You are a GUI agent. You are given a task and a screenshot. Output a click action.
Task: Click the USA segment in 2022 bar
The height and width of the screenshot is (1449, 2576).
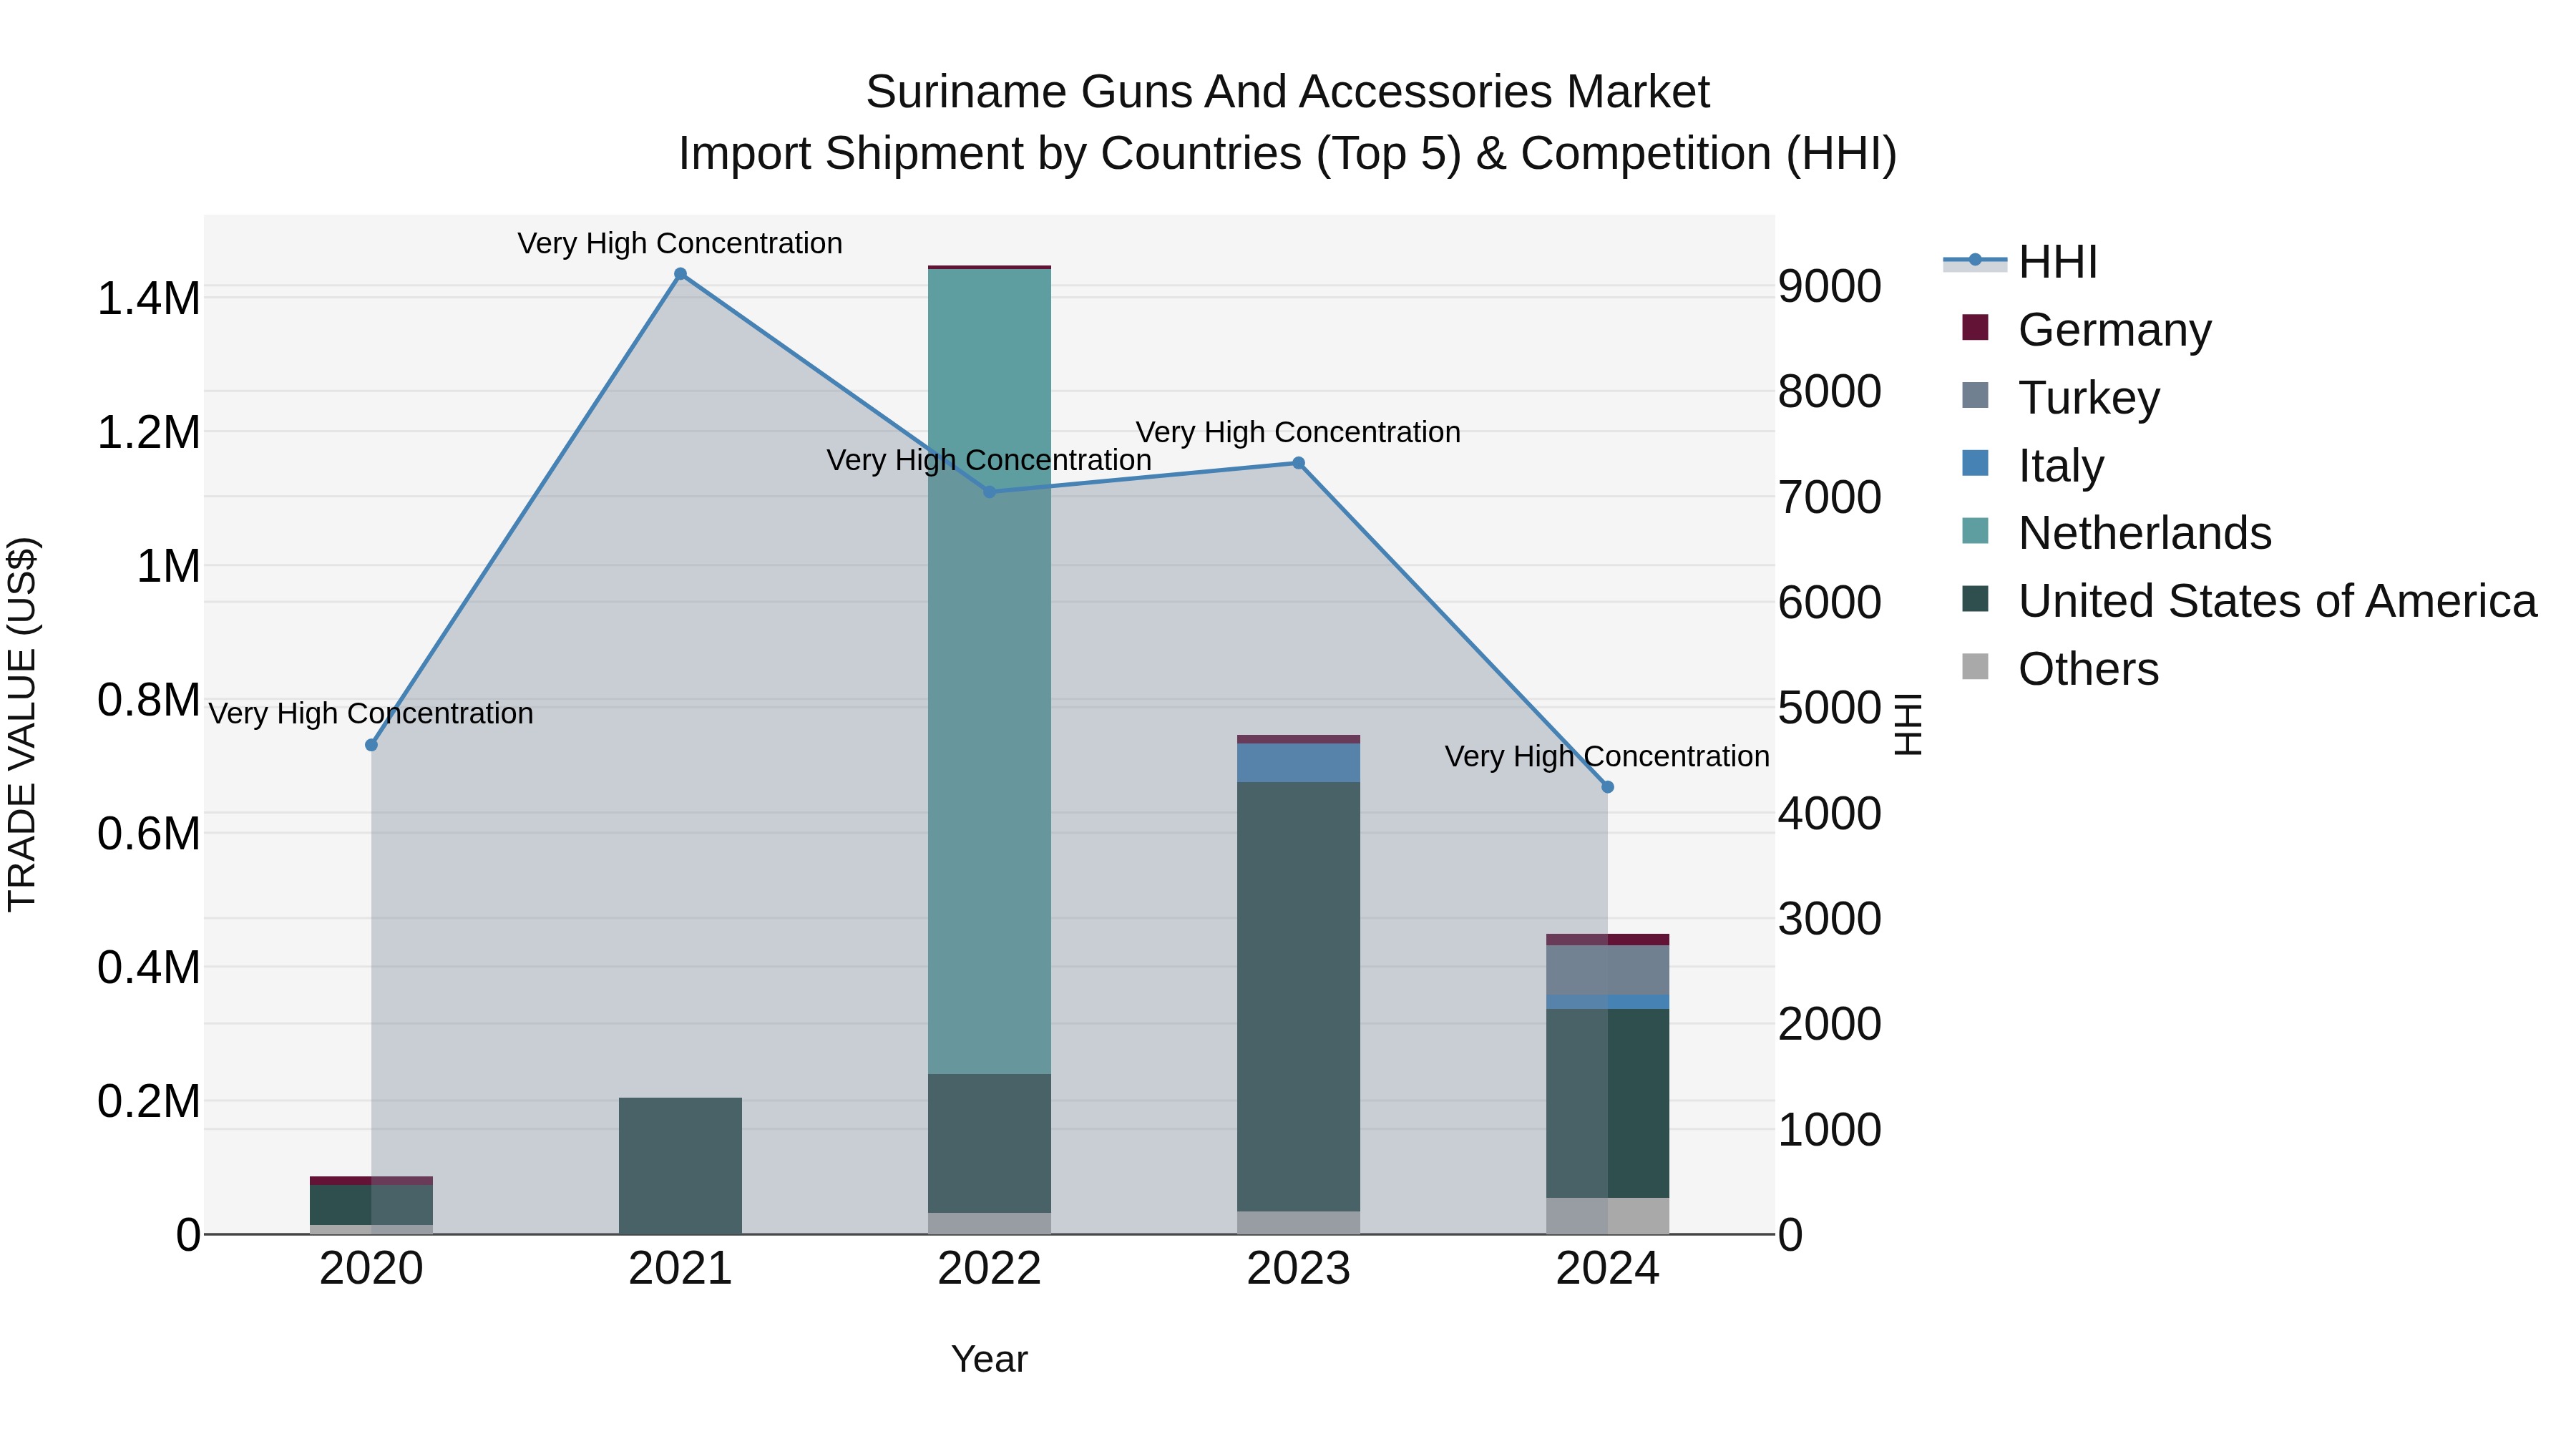(989, 1144)
